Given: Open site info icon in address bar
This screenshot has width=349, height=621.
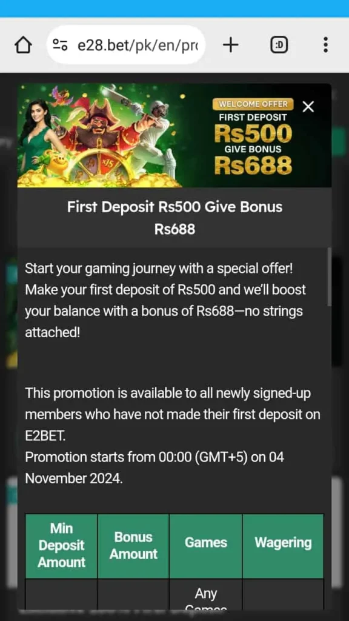Looking at the screenshot, I should click(x=60, y=45).
